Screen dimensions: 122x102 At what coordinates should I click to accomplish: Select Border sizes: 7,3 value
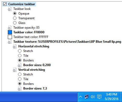coord(35,88)
